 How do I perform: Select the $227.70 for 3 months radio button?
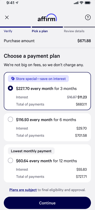(x=10, y=88)
